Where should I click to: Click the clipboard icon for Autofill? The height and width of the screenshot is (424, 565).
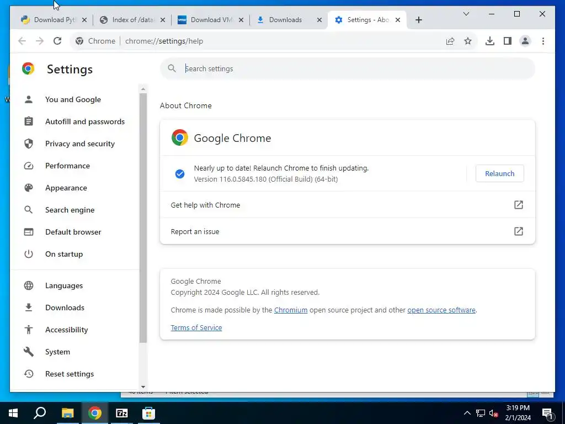click(29, 121)
